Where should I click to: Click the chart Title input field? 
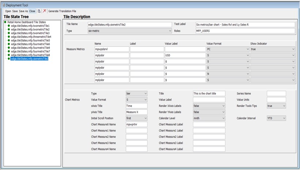[209, 94]
